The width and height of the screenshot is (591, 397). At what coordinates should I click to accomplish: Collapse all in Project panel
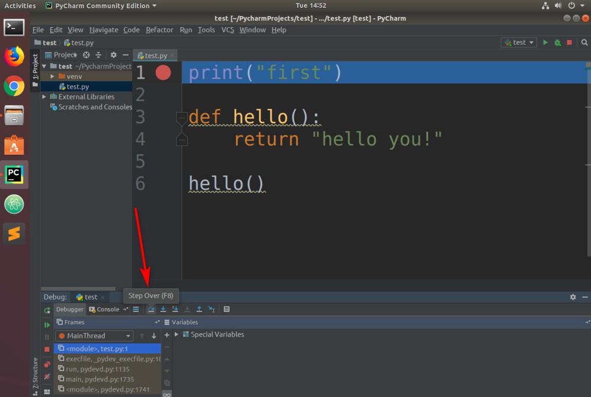(98, 55)
